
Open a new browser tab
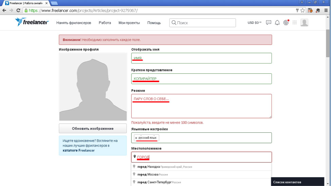tap(54, 3)
